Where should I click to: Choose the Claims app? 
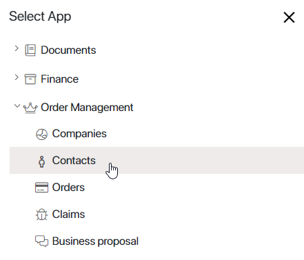pos(156,214)
